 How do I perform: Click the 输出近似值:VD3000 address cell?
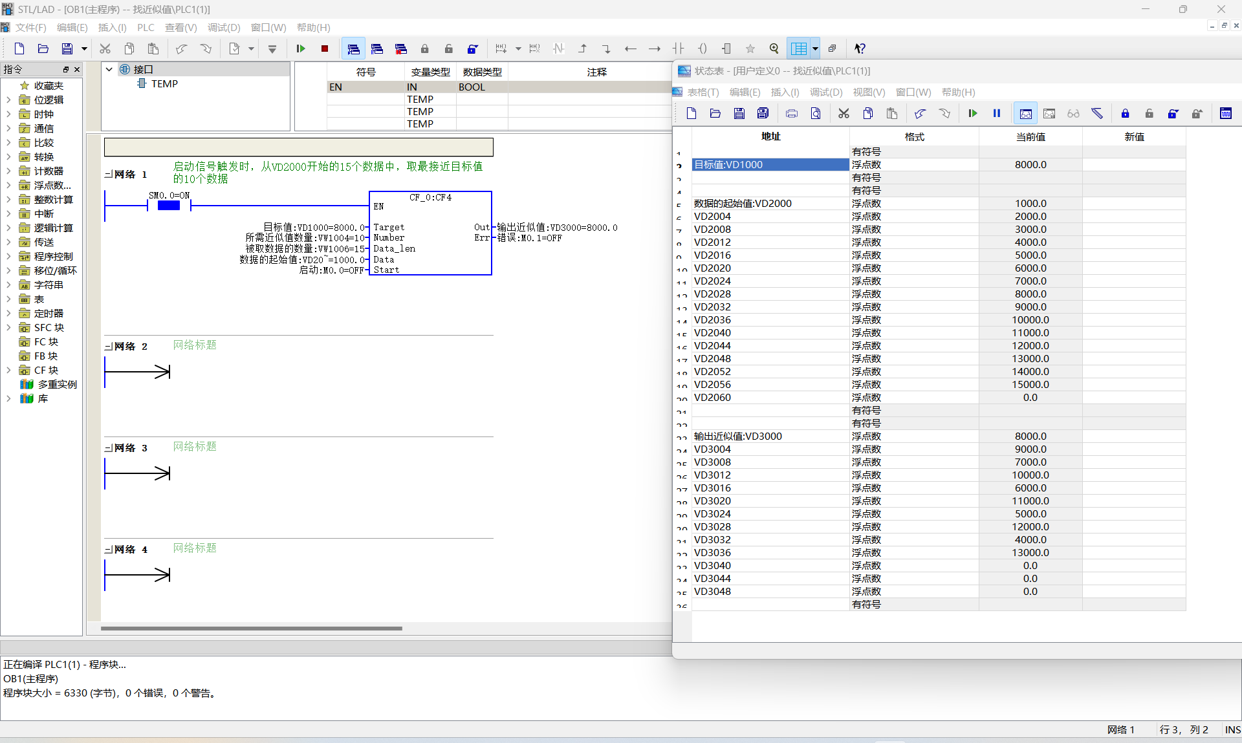pyautogui.click(x=770, y=436)
